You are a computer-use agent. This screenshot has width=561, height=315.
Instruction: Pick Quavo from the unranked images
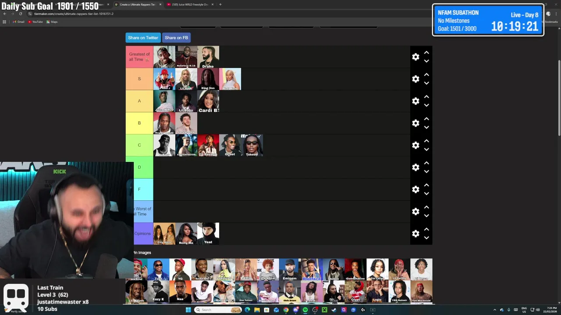pyautogui.click(x=334, y=269)
